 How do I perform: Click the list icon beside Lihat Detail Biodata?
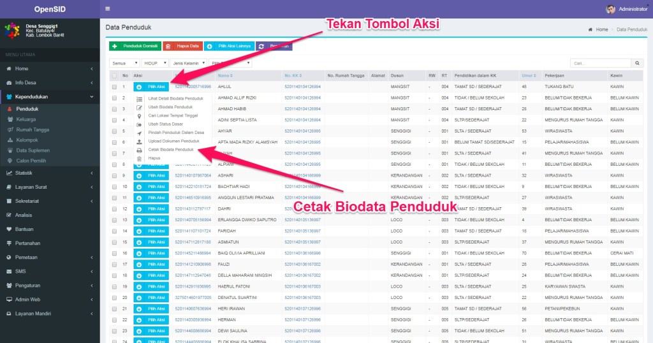140,99
